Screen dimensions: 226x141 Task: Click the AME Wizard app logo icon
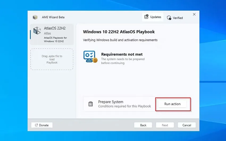coord(35,17)
